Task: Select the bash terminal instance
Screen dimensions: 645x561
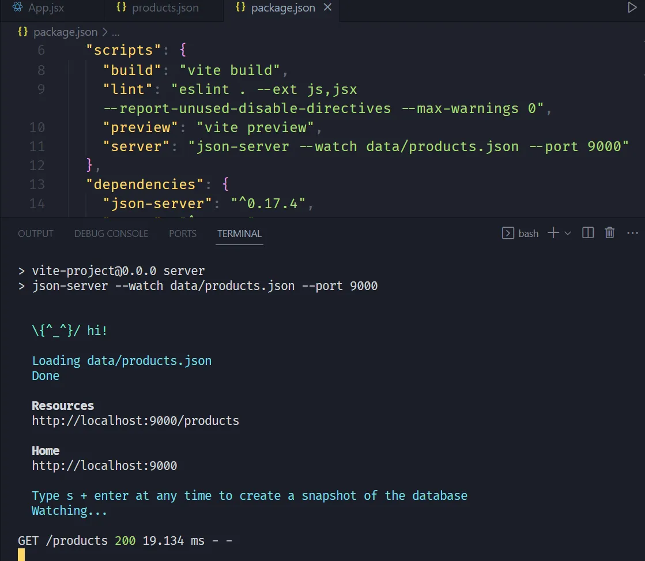Action: [x=520, y=233]
